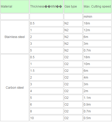Select the Stainless steel material cell

point(15,37)
